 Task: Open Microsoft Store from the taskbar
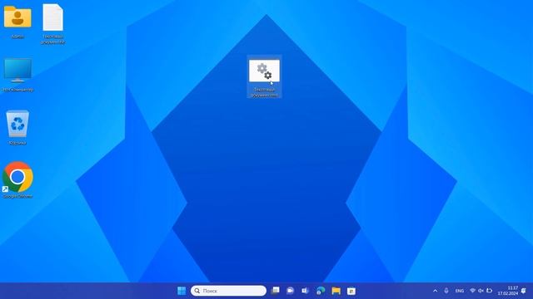(x=351, y=291)
